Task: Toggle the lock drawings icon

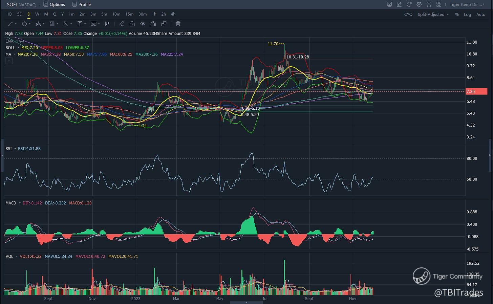Action: pyautogui.click(x=132, y=24)
